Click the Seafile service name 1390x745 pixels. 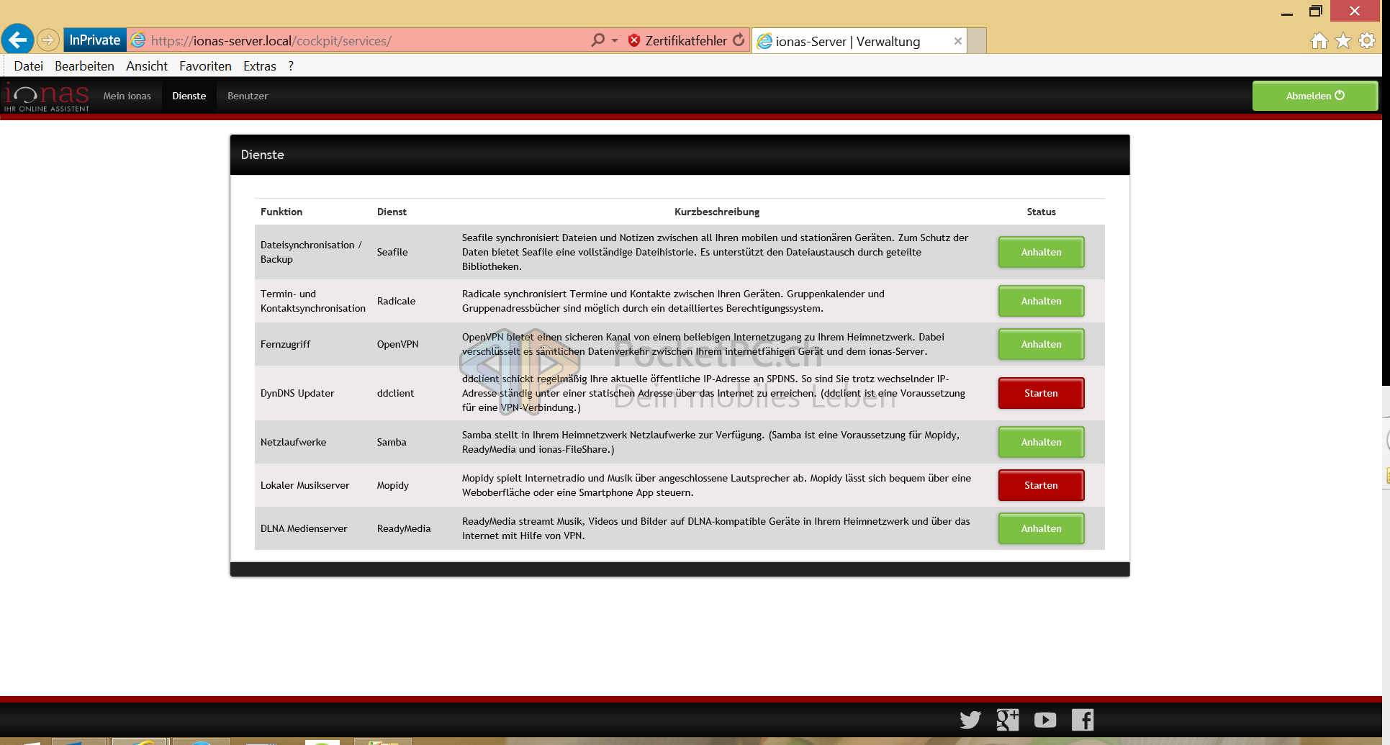click(392, 252)
